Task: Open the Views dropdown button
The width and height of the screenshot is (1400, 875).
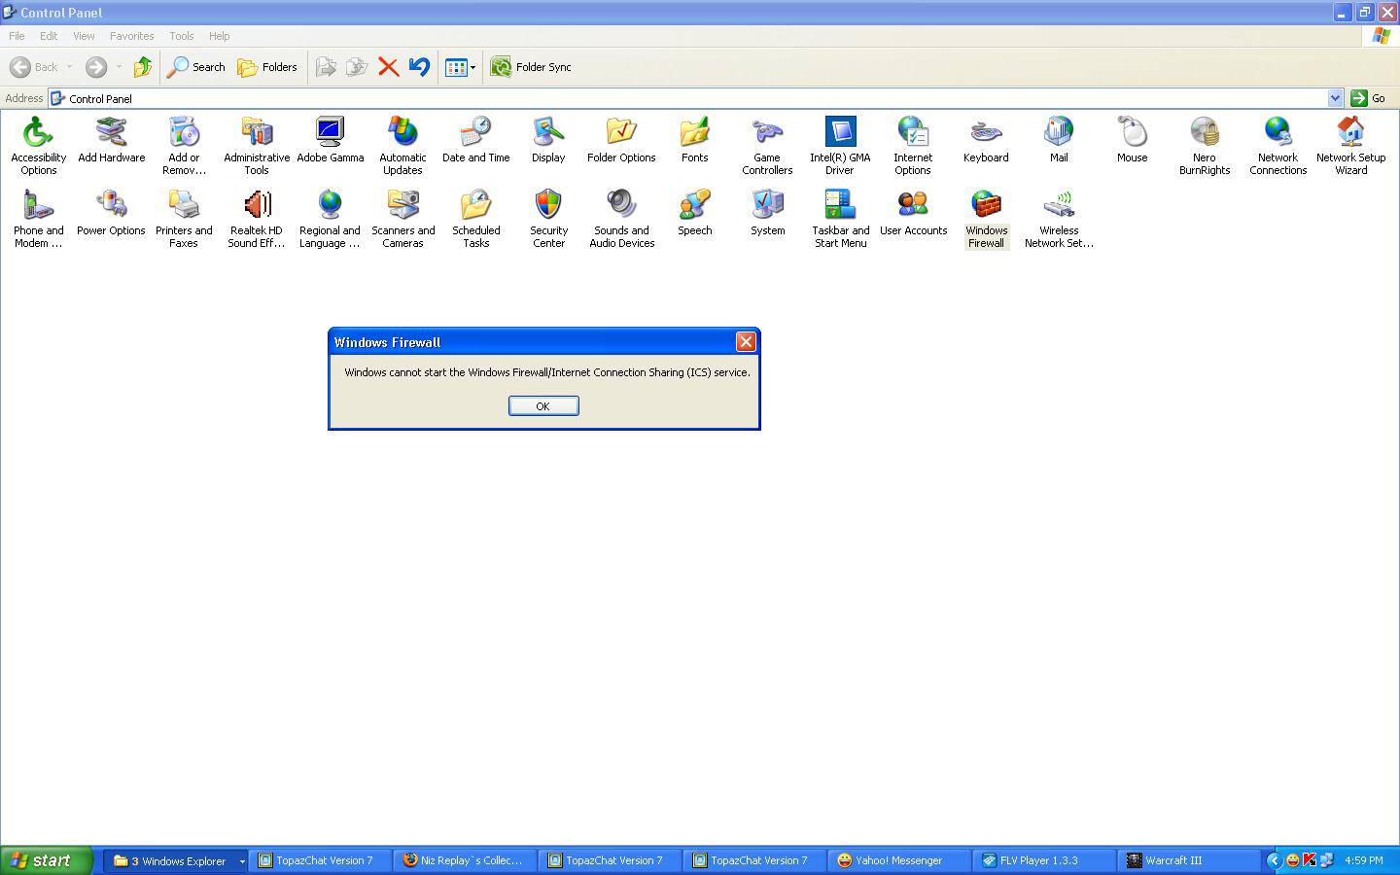Action: (x=460, y=67)
